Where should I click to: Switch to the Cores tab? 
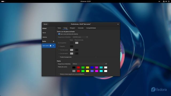[65, 28]
